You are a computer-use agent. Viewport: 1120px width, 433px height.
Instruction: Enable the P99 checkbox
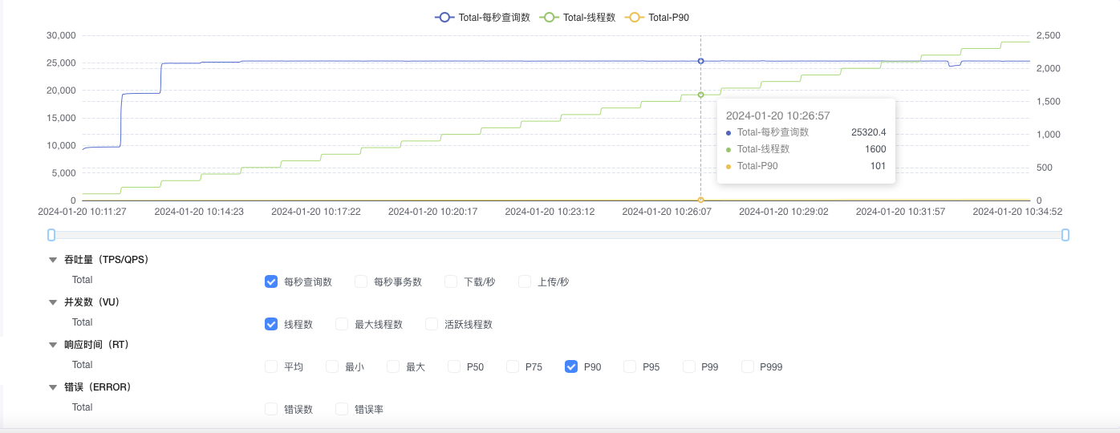[688, 366]
